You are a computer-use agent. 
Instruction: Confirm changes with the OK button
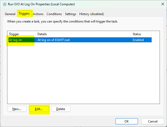tap(127, 121)
